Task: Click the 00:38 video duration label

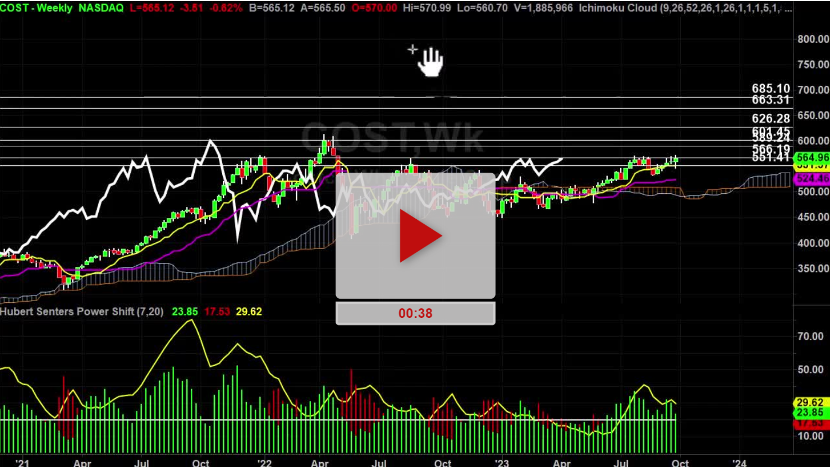Action: [x=415, y=313]
